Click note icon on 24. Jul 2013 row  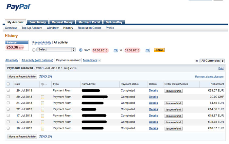pyautogui.click(x=43, y=103)
